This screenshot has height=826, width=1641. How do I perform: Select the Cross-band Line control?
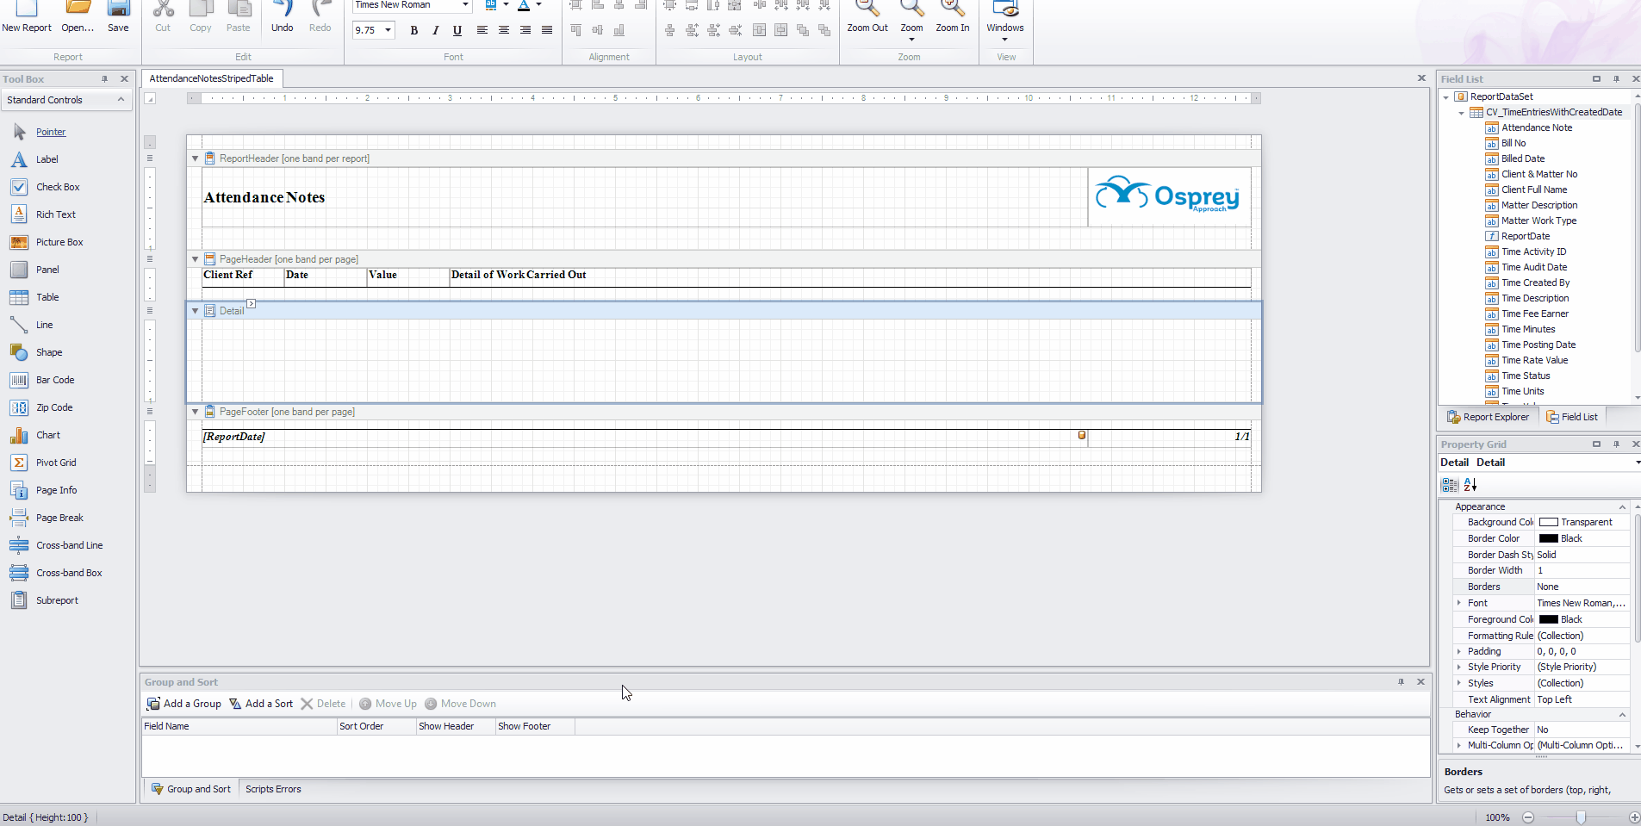(69, 545)
